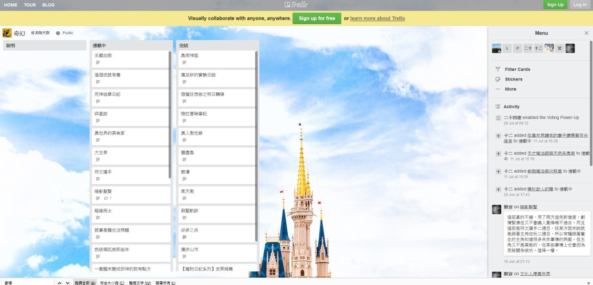Click the Stickers icon in the menu
Image resolution: width=593 pixels, height=285 pixels.
click(x=498, y=79)
